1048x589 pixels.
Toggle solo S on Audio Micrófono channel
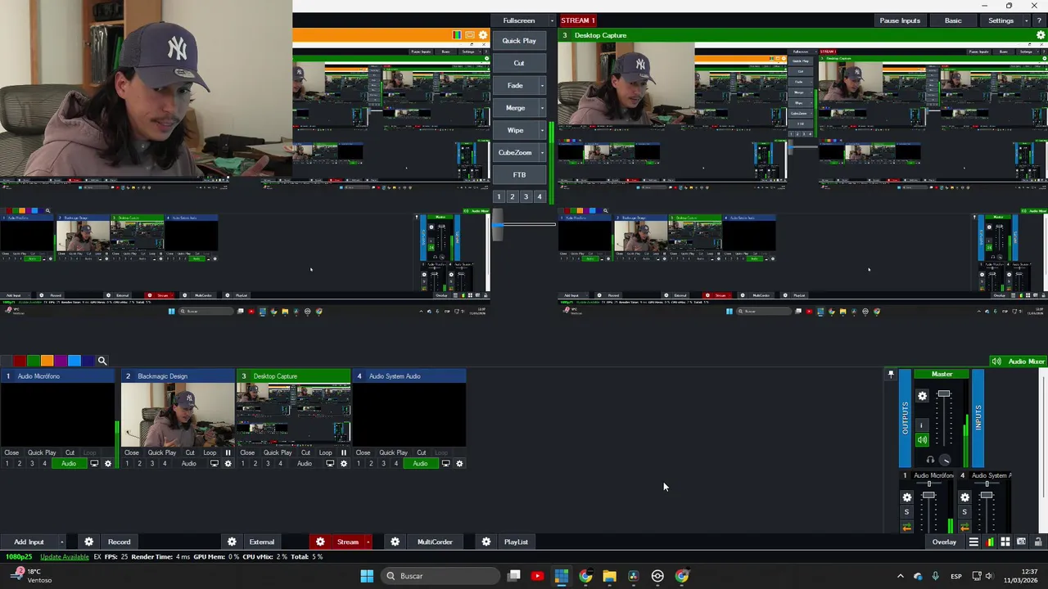(906, 512)
